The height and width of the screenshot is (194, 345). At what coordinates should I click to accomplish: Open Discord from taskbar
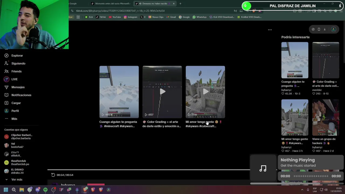click(x=37, y=190)
